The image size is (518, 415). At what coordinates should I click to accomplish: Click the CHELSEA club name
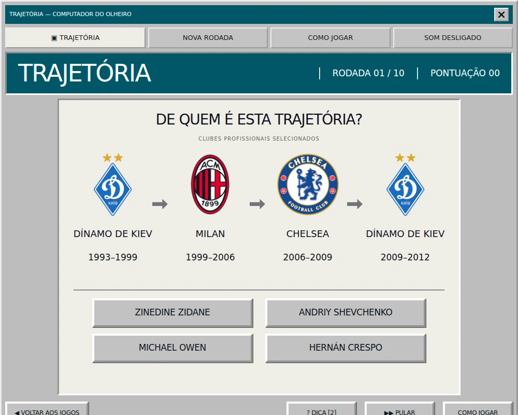coord(308,234)
